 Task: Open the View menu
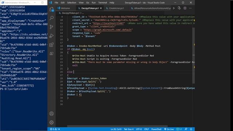coord(81,3)
